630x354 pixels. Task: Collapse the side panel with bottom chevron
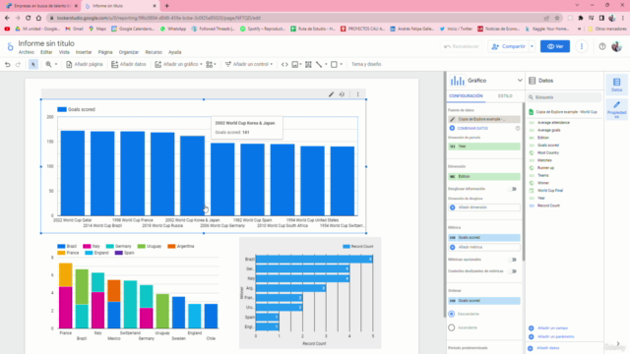point(618,343)
